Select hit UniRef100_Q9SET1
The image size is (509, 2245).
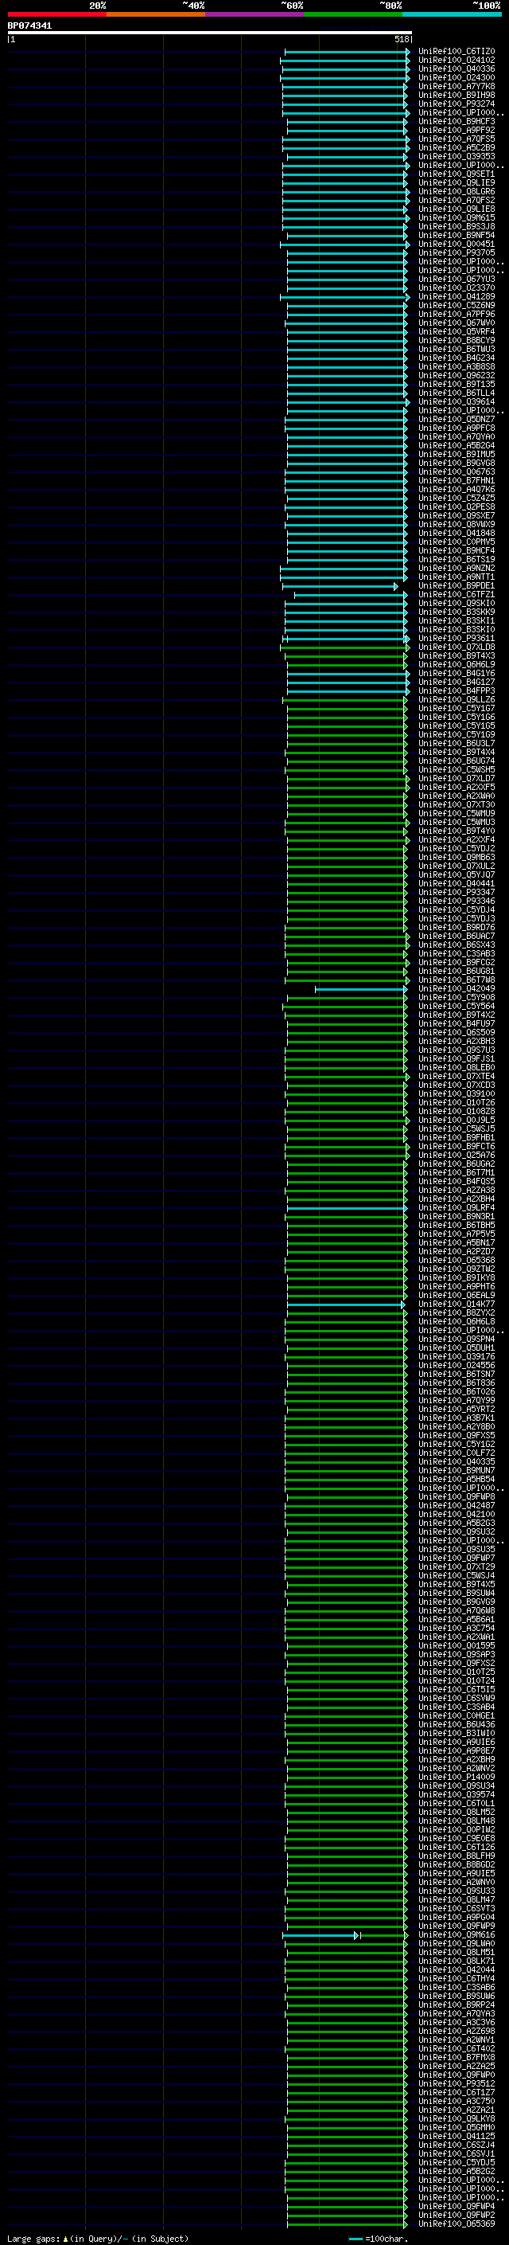(456, 174)
